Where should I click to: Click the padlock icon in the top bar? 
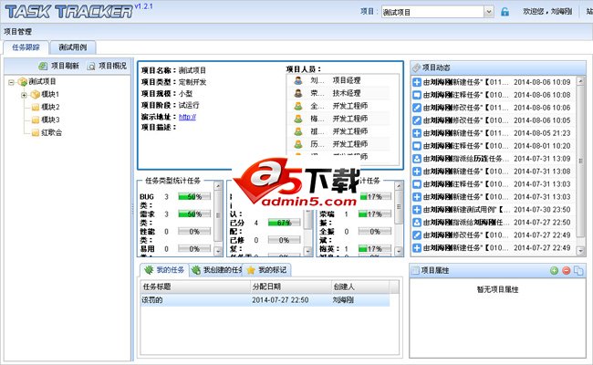pyautogui.click(x=505, y=12)
